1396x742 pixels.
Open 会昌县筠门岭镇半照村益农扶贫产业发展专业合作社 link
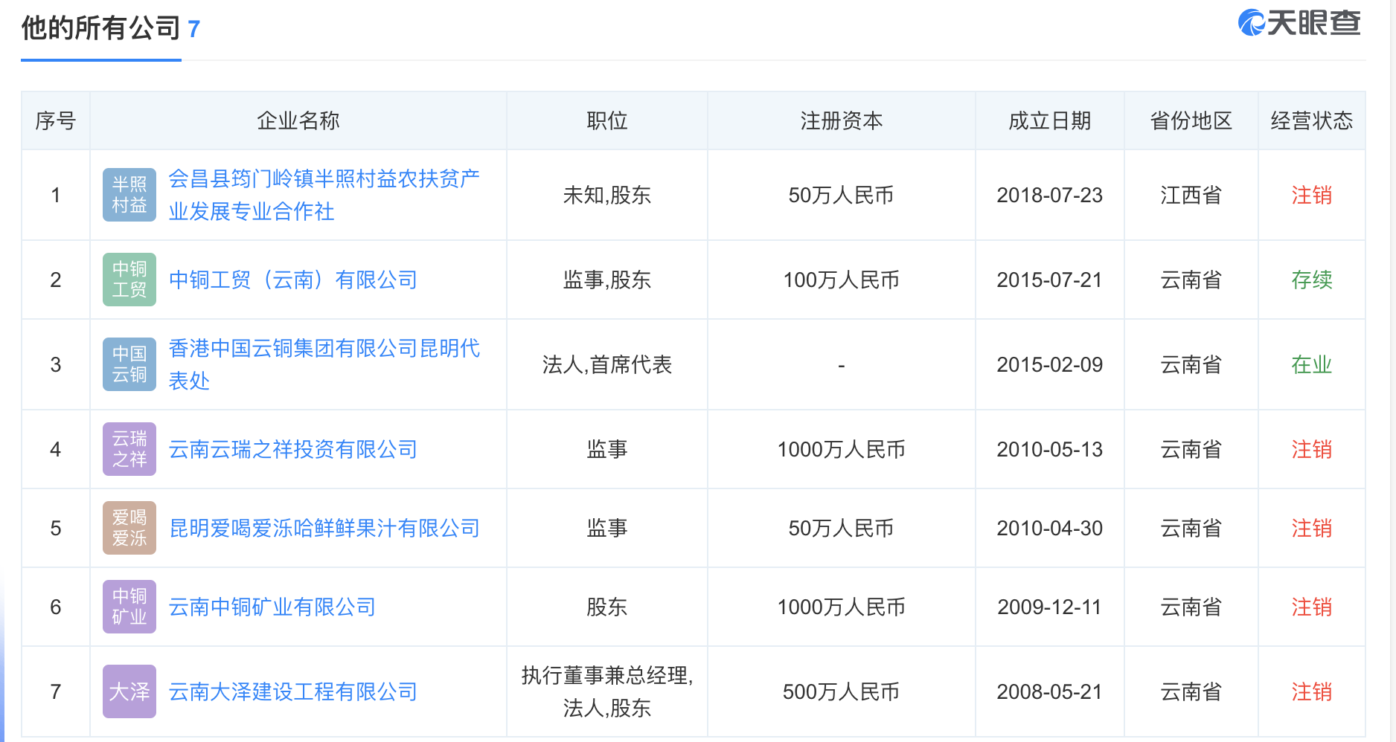point(324,195)
